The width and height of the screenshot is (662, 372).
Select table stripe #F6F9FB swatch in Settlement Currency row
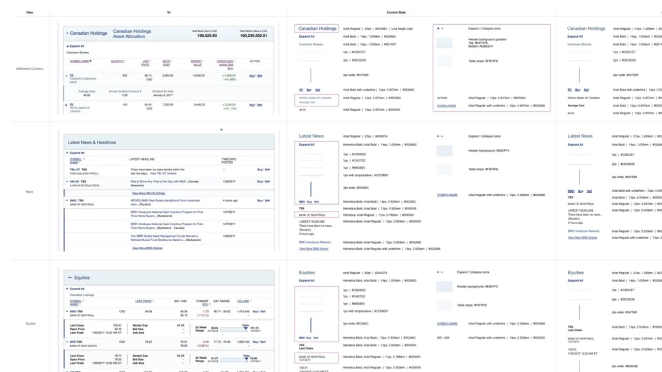pyautogui.click(x=444, y=61)
